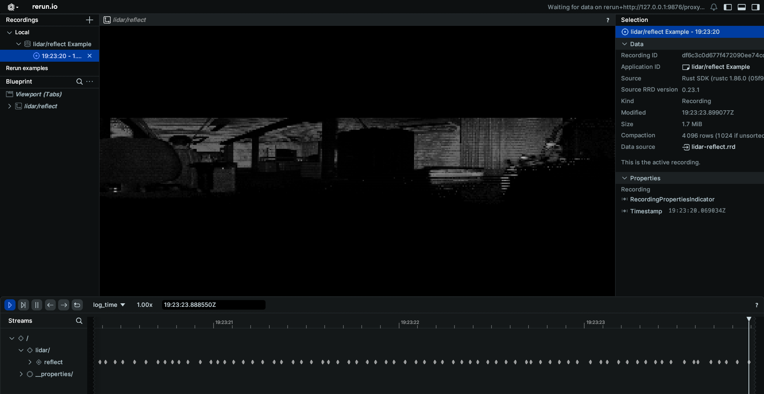This screenshot has width=764, height=394.
Task: Click the follow playback icon
Action: 23,305
